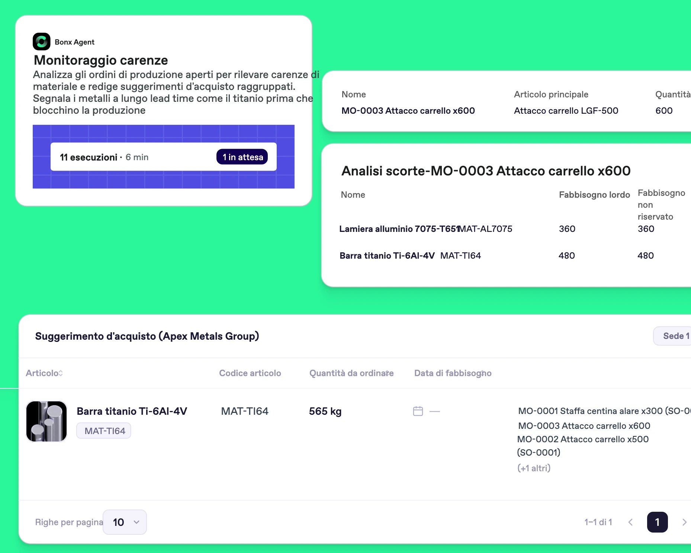Click 'Attacco carrello LGF-500' main article
The width and height of the screenshot is (691, 553).
tap(566, 110)
